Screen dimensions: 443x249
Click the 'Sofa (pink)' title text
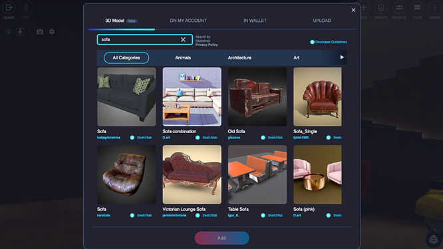click(x=304, y=210)
